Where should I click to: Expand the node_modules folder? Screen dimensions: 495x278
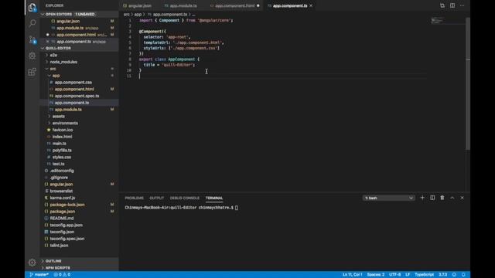click(x=46, y=62)
